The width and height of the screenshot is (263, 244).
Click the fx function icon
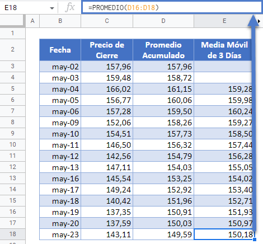(70, 8)
